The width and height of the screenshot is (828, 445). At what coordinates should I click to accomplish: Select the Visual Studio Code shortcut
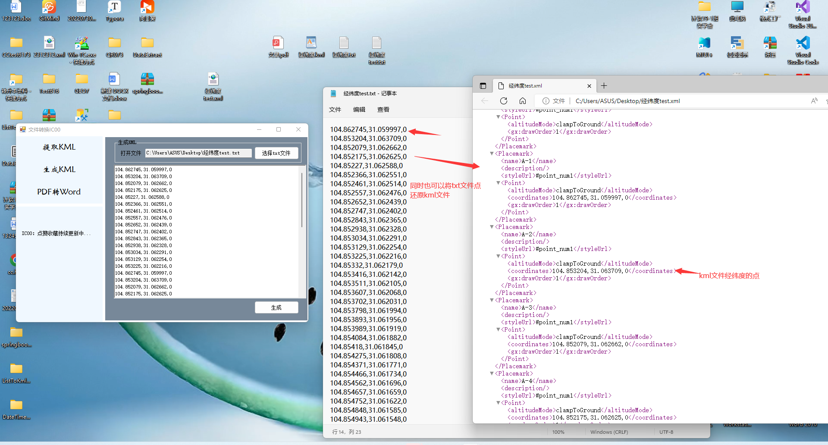[x=803, y=50]
